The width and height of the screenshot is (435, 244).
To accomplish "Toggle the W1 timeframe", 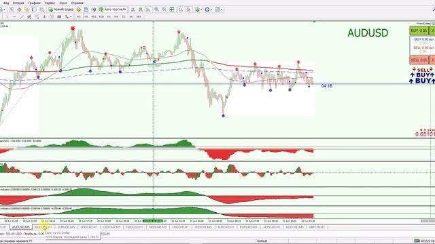I will 131,16.
